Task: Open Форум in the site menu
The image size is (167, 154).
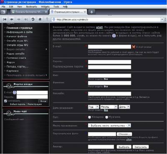Action: [x=10, y=62]
